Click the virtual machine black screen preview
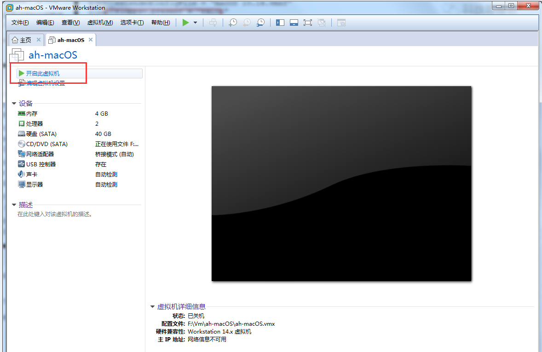This screenshot has width=542, height=352. 341,183
